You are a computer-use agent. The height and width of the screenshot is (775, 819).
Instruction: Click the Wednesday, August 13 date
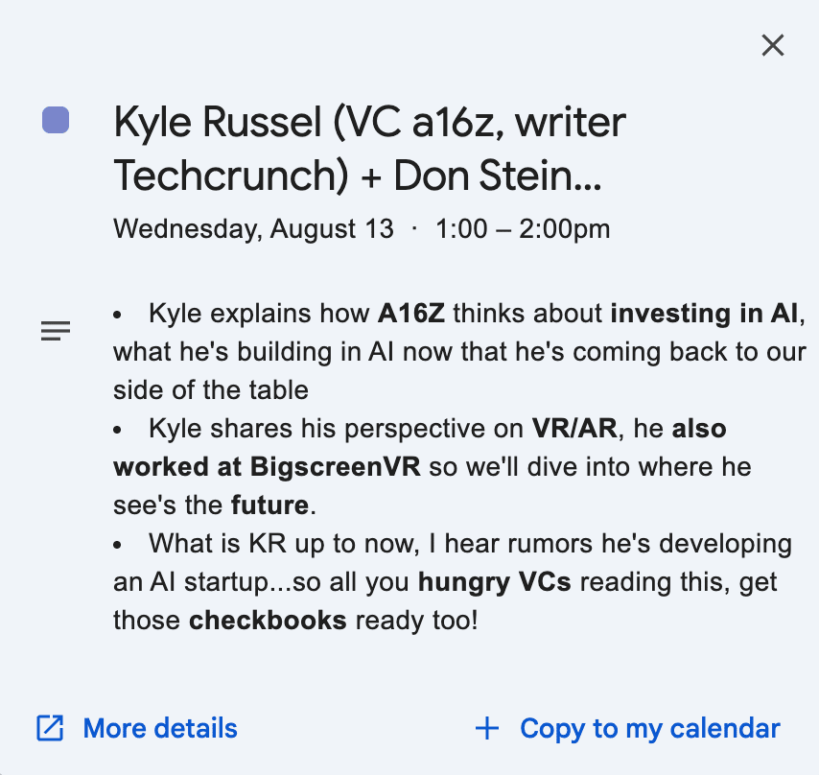point(253,228)
